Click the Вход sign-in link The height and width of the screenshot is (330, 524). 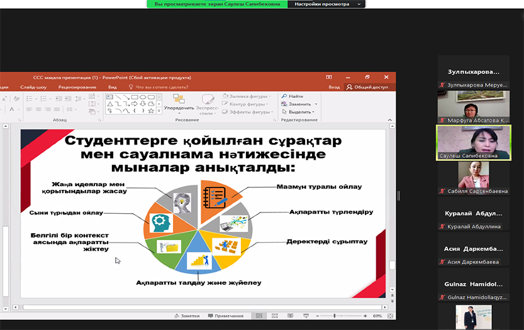click(334, 87)
